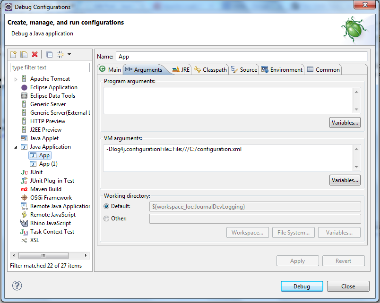Expand the Apache Tomcat tree node
Viewport: 380px width, 303px height.
coord(16,79)
